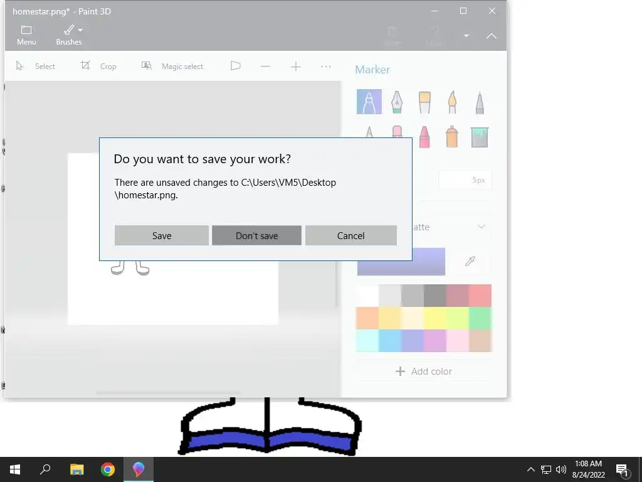Select the Oil brush
The height and width of the screenshot is (482, 642).
click(x=424, y=102)
